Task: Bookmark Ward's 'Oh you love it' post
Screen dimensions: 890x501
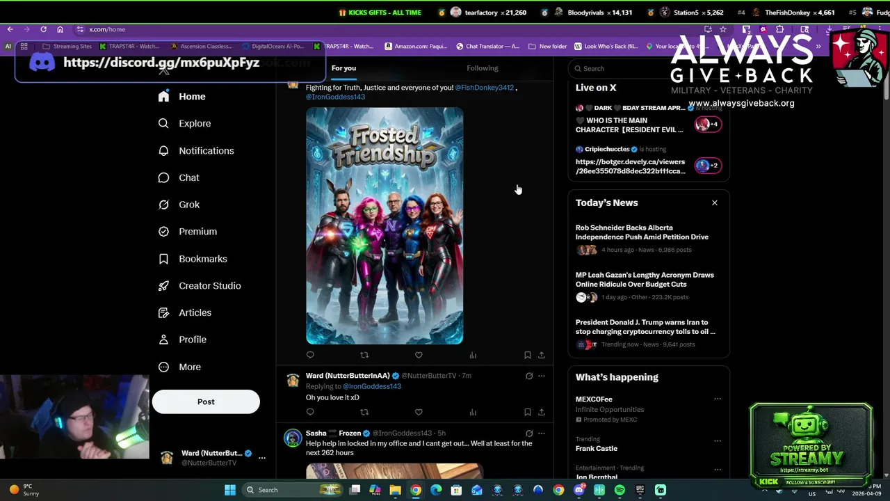Action: coord(528,412)
